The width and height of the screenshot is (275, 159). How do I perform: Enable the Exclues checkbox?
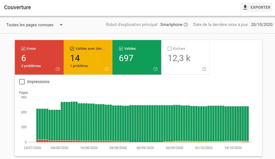[170, 48]
